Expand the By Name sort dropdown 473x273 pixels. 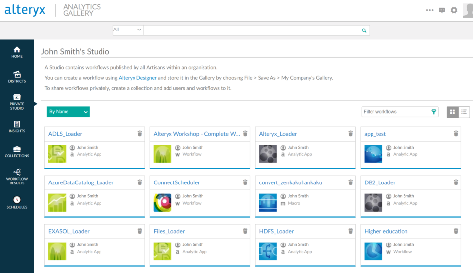(x=68, y=112)
